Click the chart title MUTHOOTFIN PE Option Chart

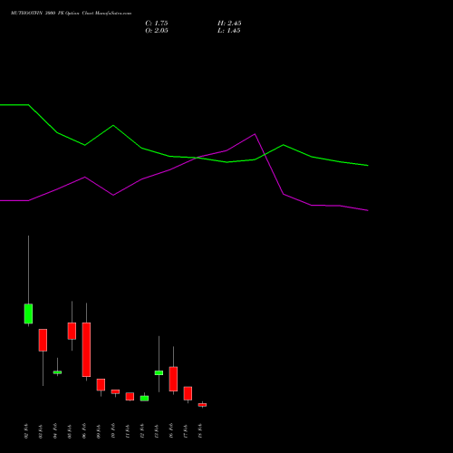point(71,14)
